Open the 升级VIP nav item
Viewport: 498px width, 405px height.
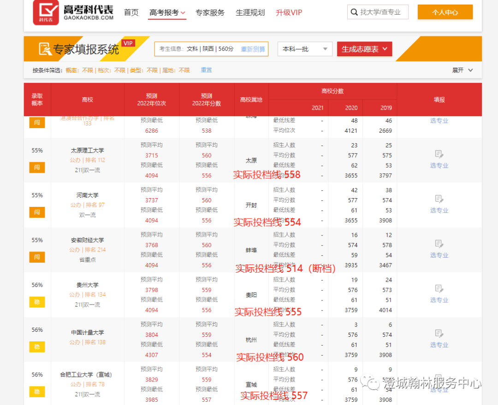pyautogui.click(x=289, y=13)
